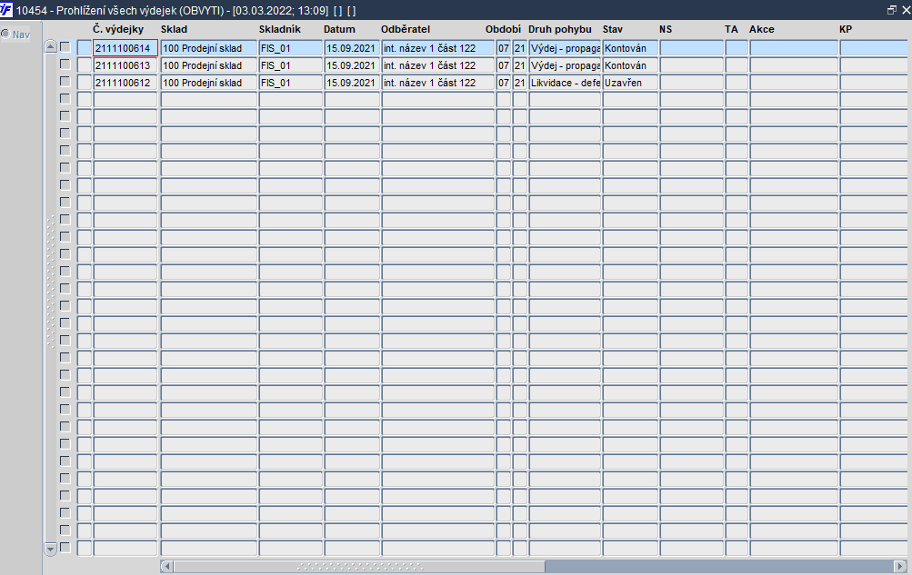Click Sklad cell in row 2111100613
The width and height of the screenshot is (912, 575).
pyautogui.click(x=209, y=65)
